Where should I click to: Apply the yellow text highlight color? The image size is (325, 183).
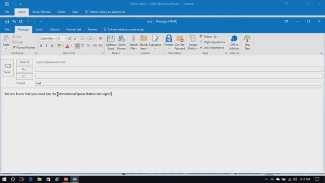(x=59, y=46)
